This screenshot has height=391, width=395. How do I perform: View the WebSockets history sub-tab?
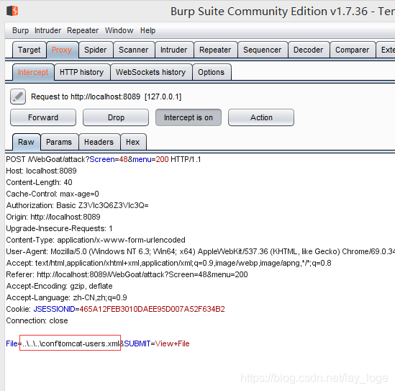coord(150,72)
